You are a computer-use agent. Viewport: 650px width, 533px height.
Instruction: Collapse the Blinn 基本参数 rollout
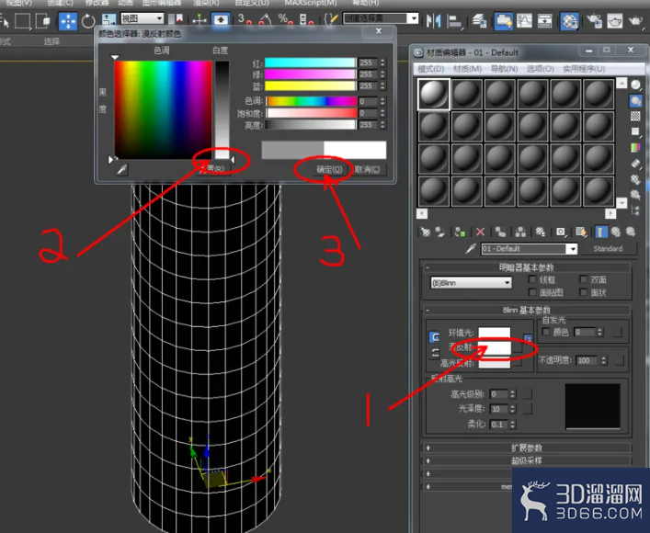527,310
